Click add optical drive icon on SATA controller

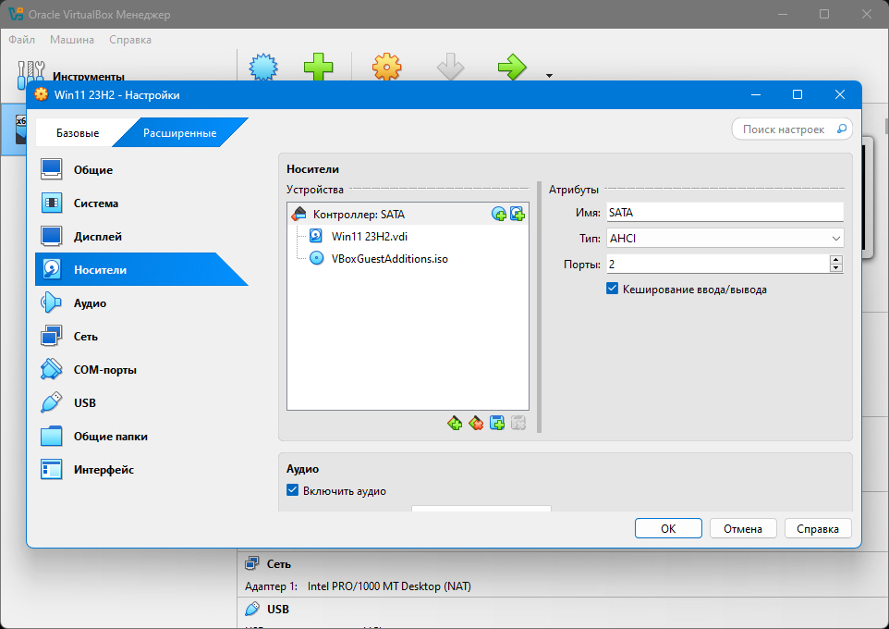click(x=498, y=214)
